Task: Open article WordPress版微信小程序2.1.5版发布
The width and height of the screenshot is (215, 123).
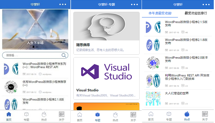Action: pos(186,24)
